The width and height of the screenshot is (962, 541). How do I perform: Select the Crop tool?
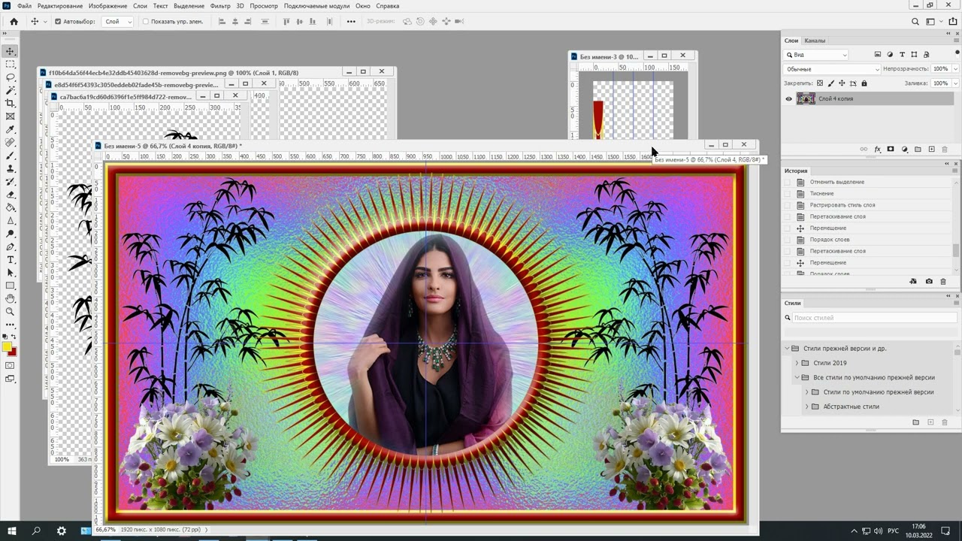(x=10, y=103)
